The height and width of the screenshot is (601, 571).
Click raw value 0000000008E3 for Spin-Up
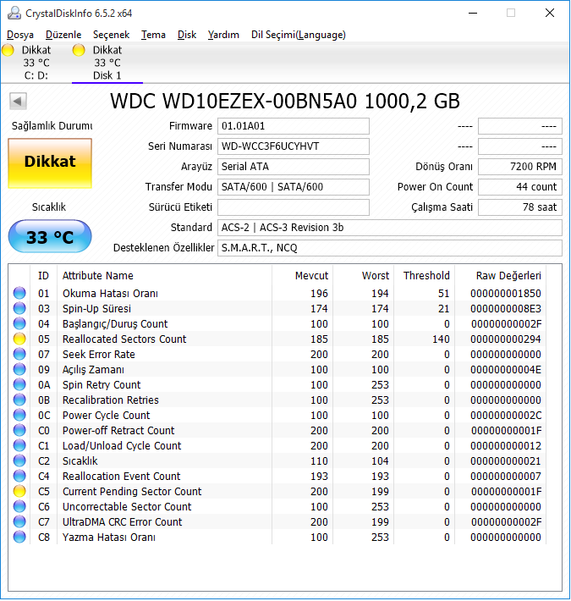tap(506, 309)
